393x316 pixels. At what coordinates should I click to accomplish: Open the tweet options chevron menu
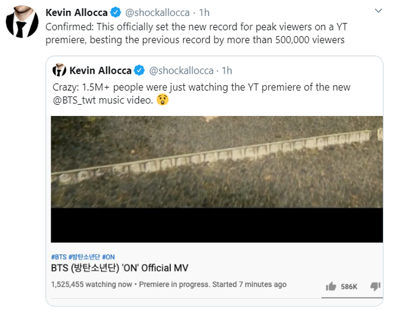378,11
